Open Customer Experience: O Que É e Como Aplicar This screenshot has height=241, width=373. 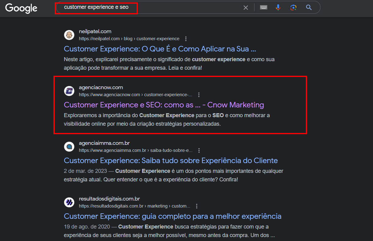[160, 49]
